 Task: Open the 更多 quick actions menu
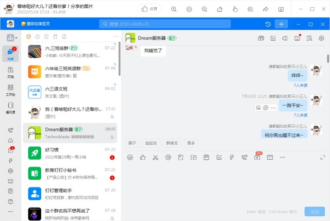(191, 143)
